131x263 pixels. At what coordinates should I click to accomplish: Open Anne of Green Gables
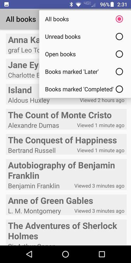pos(66,205)
